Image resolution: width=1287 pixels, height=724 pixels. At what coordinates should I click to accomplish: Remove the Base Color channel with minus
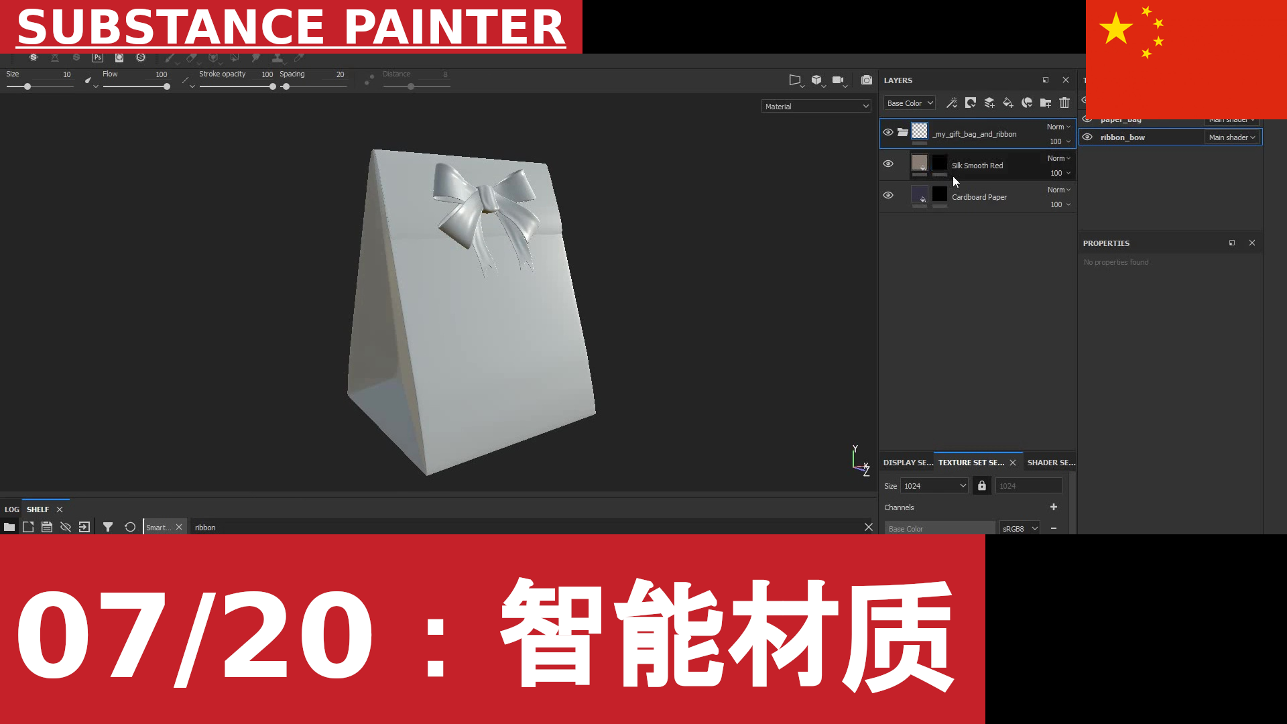coord(1054,528)
